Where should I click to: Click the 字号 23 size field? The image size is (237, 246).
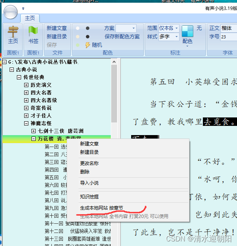click(229, 37)
